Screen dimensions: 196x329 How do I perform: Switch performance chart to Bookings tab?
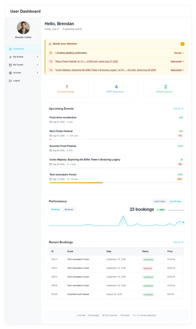(x=56, y=209)
